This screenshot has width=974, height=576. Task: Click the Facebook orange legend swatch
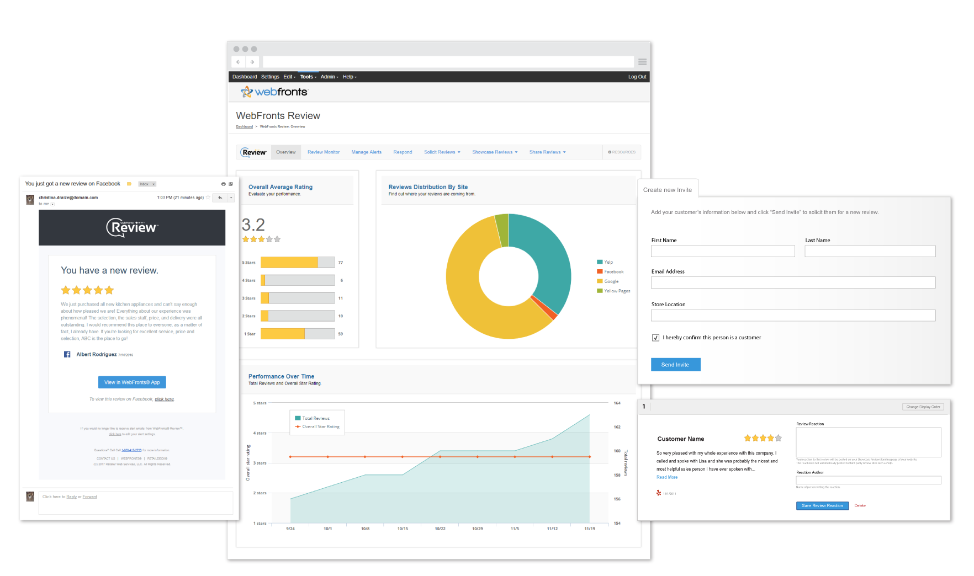tap(600, 271)
